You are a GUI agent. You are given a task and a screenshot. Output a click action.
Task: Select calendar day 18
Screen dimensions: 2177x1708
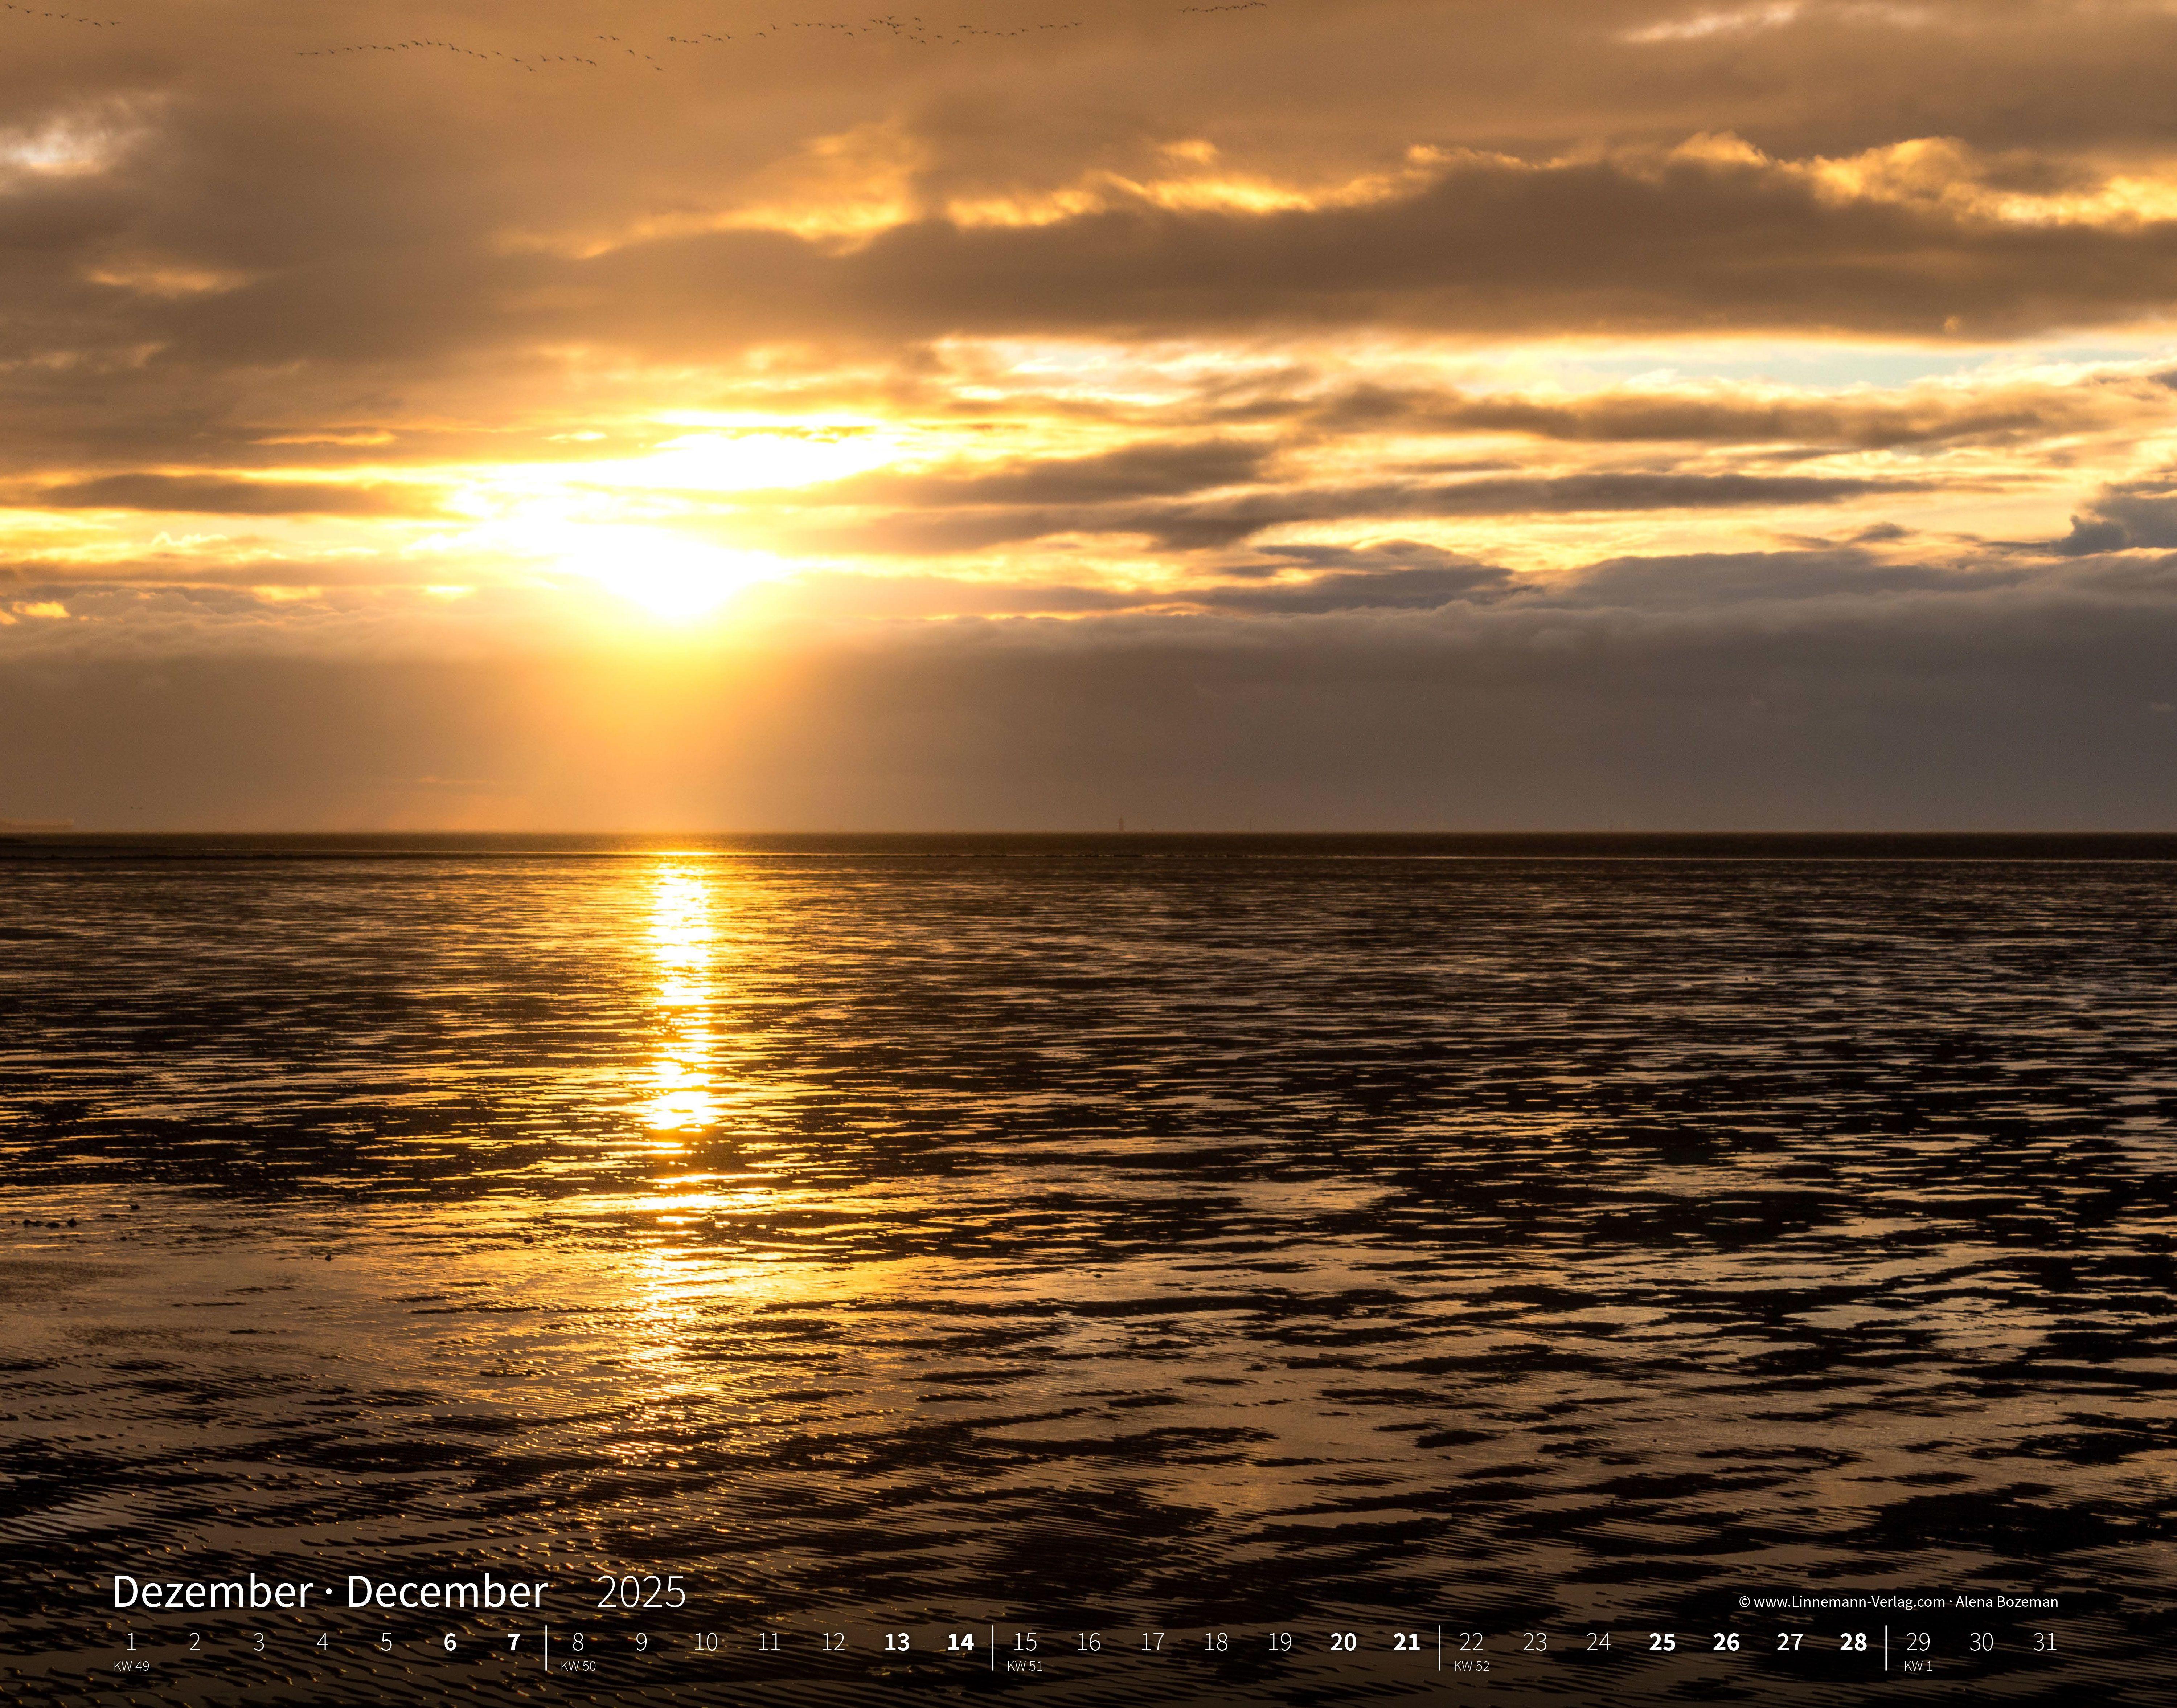[x=1216, y=1642]
